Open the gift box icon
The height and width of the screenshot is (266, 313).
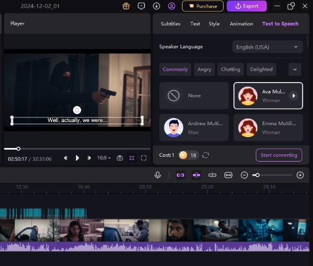click(126, 6)
